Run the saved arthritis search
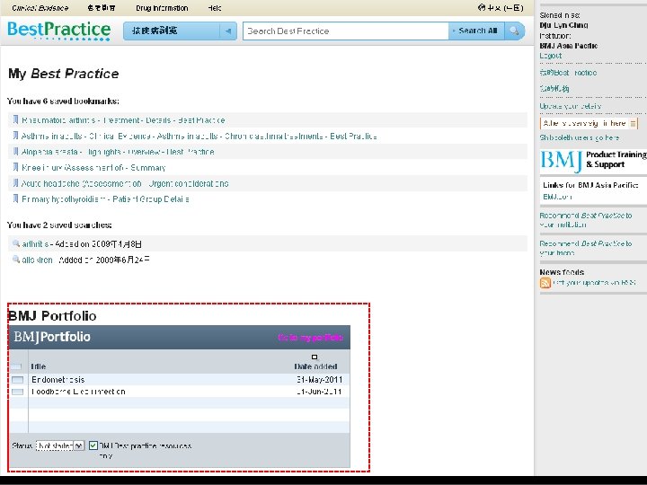 [35, 243]
